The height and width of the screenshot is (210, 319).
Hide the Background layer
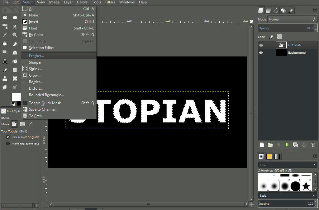click(x=261, y=53)
